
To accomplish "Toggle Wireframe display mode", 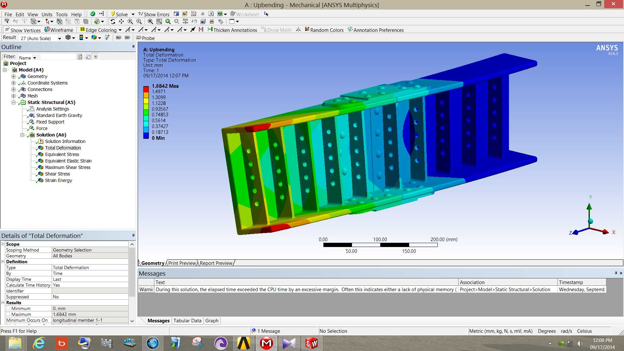I will point(59,30).
